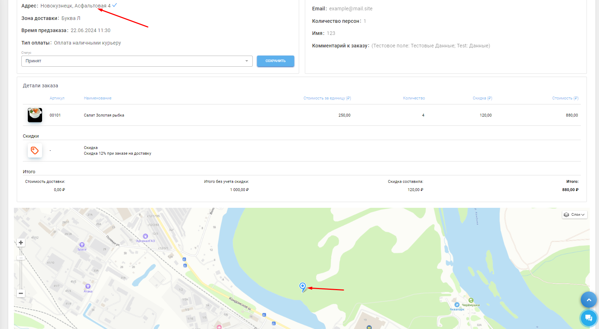Click the Артикул column header
This screenshot has height=329, width=599.
click(57, 98)
